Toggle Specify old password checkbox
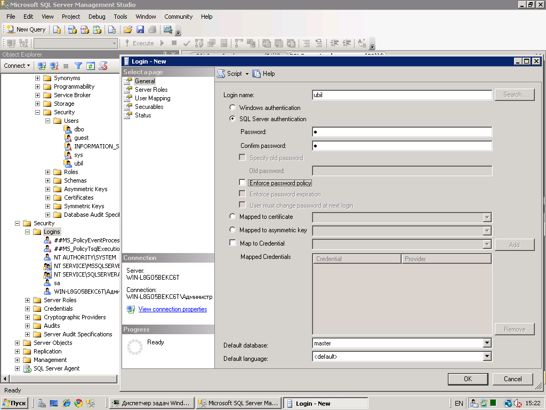 pyautogui.click(x=243, y=157)
